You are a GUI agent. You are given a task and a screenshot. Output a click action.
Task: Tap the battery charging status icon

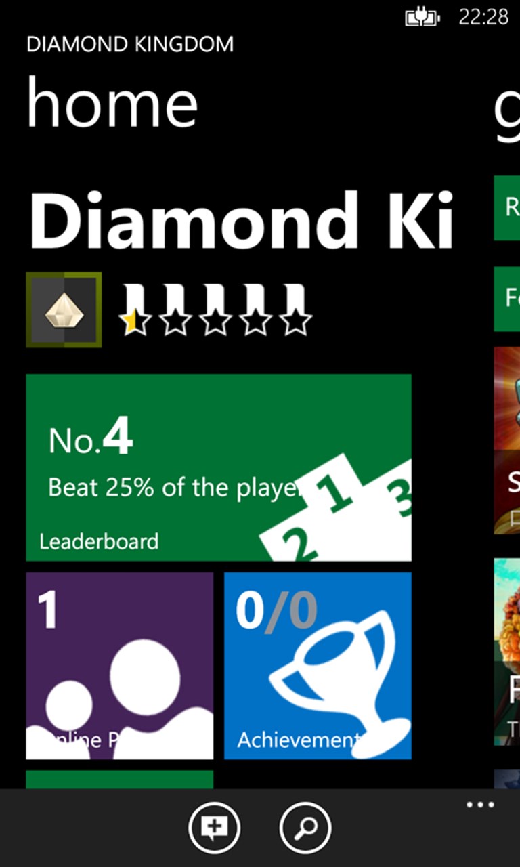[x=422, y=17]
